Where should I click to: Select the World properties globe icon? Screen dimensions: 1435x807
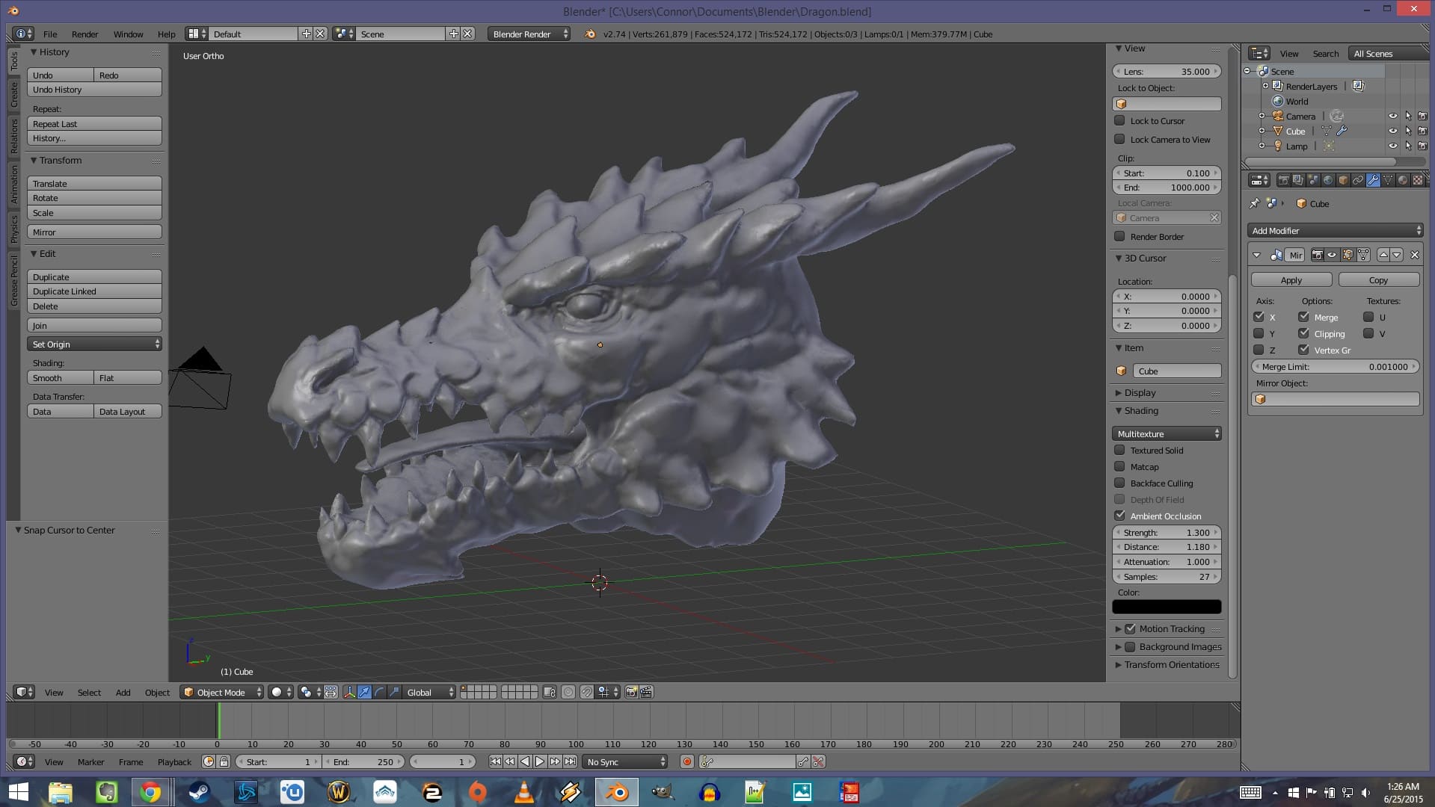coord(1329,181)
